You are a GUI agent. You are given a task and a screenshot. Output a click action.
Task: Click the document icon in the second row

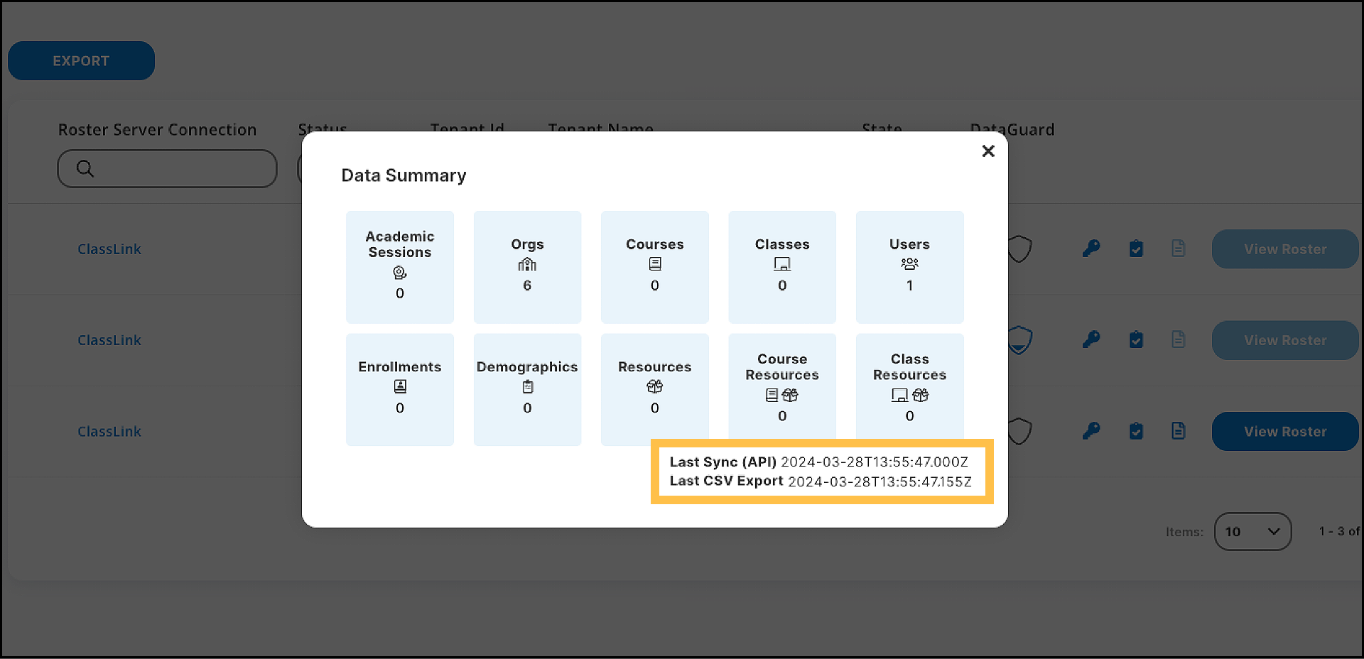(x=1179, y=339)
